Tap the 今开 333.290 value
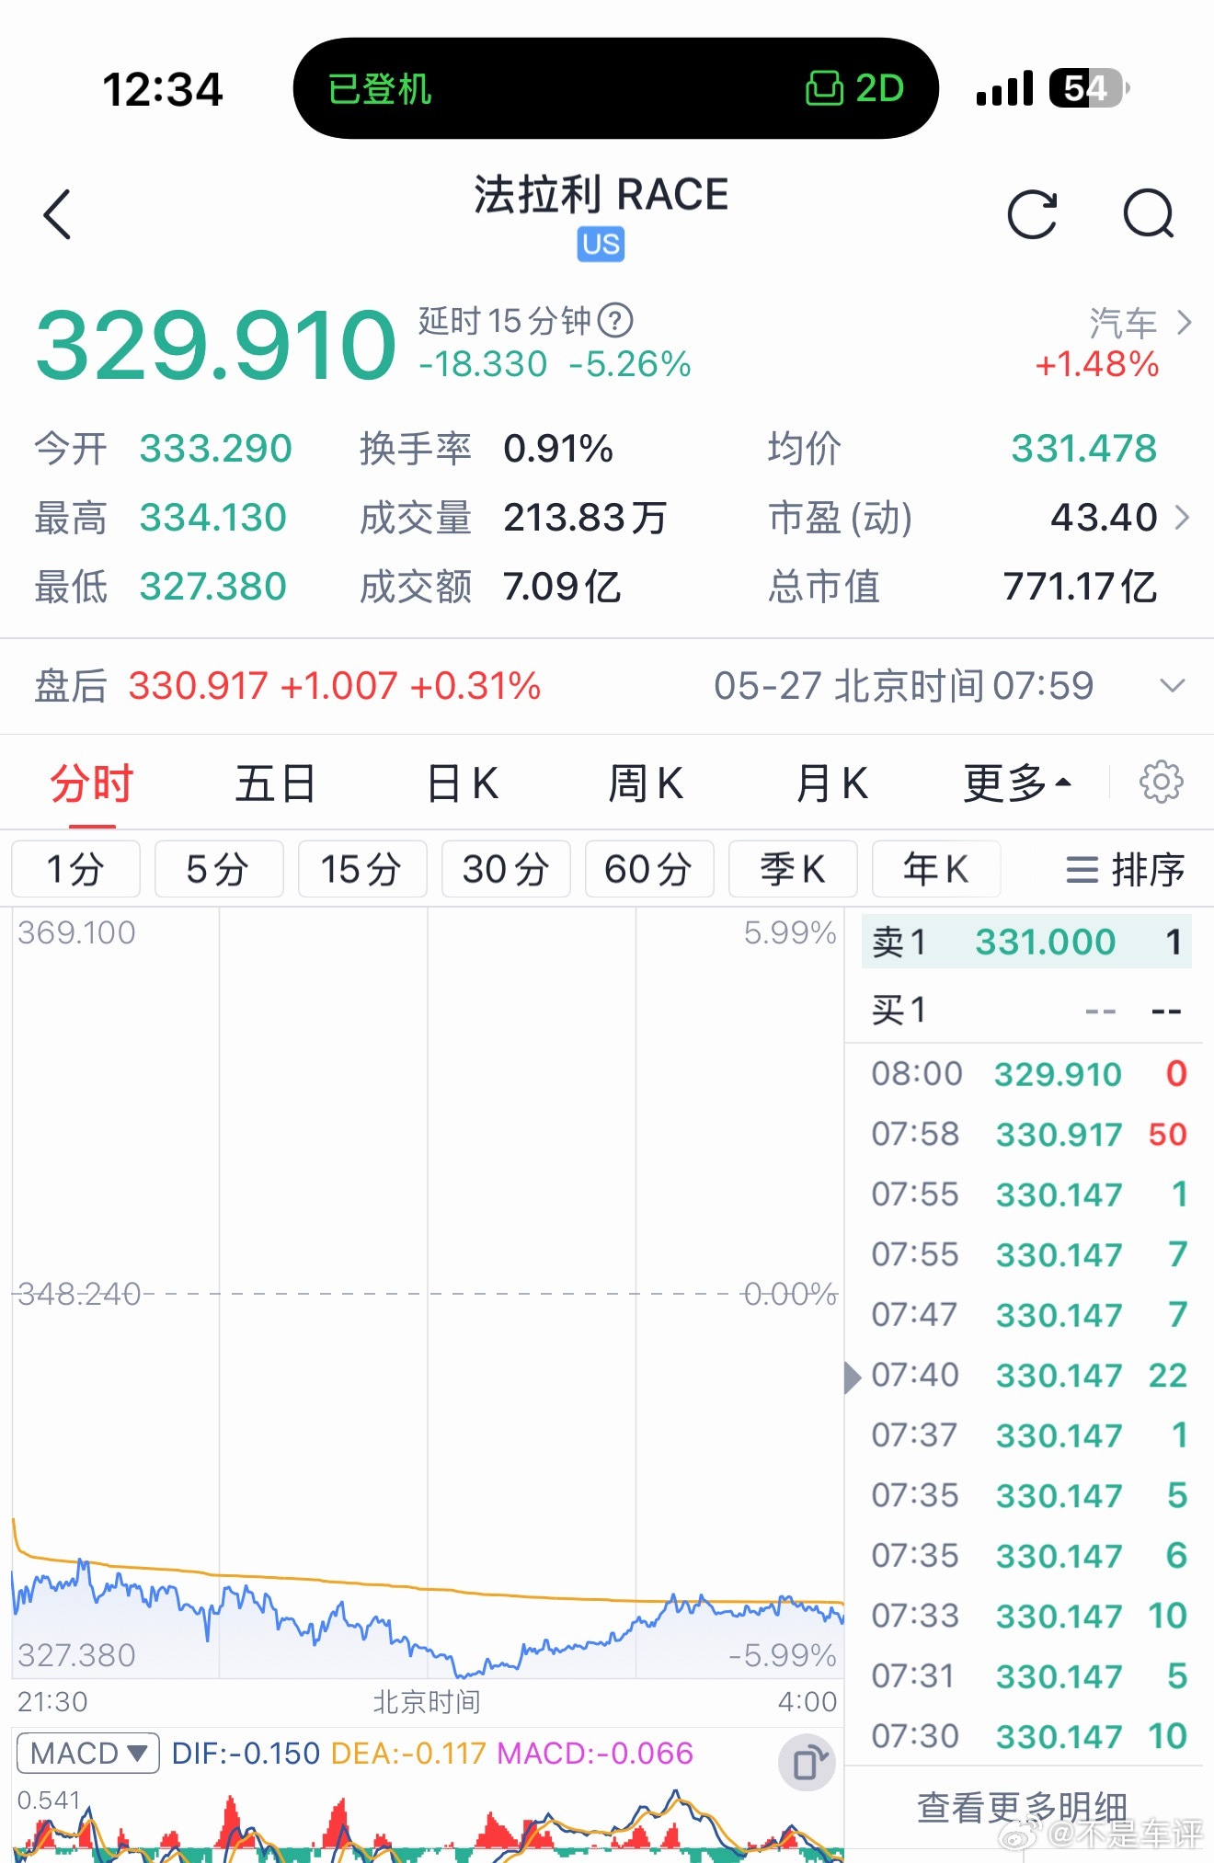This screenshot has width=1214, height=1863. 215,449
